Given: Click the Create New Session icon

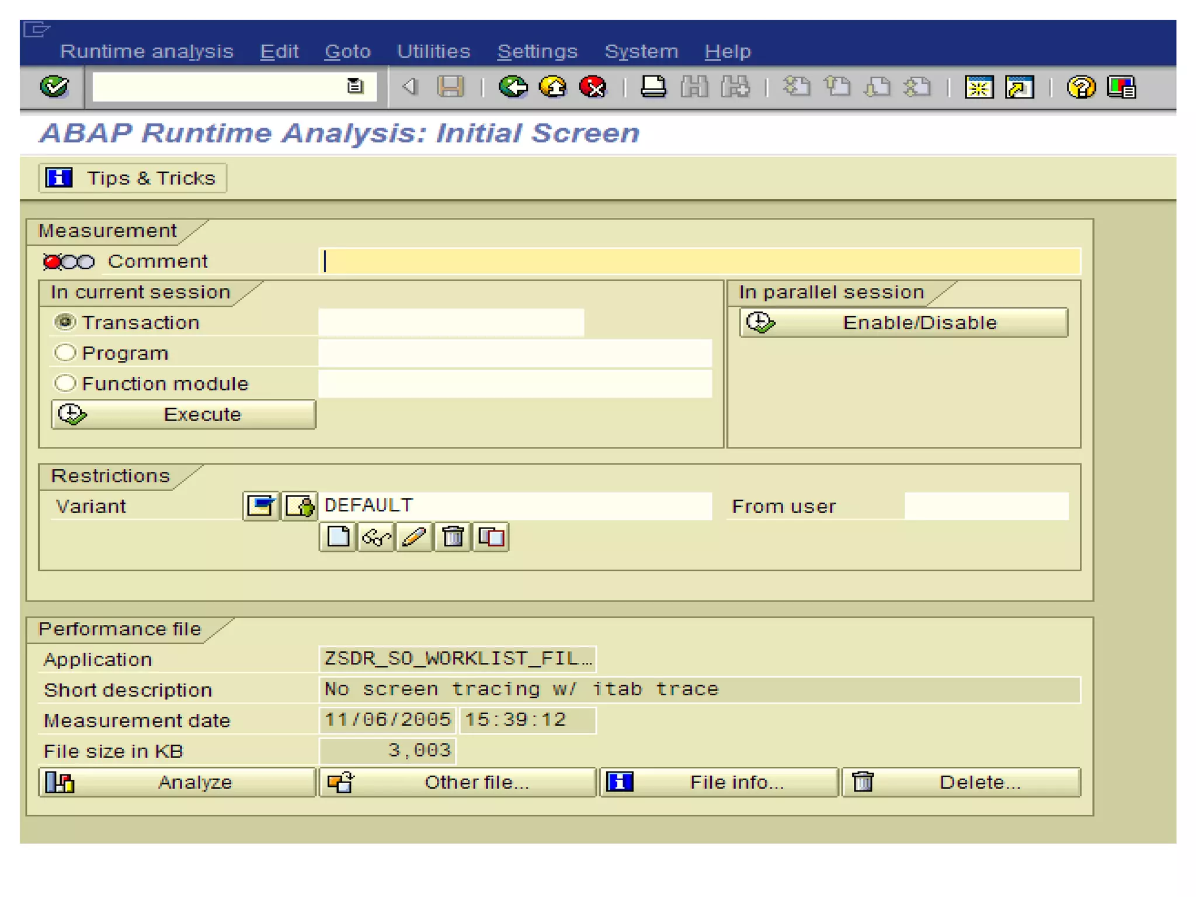Looking at the screenshot, I should point(979,87).
